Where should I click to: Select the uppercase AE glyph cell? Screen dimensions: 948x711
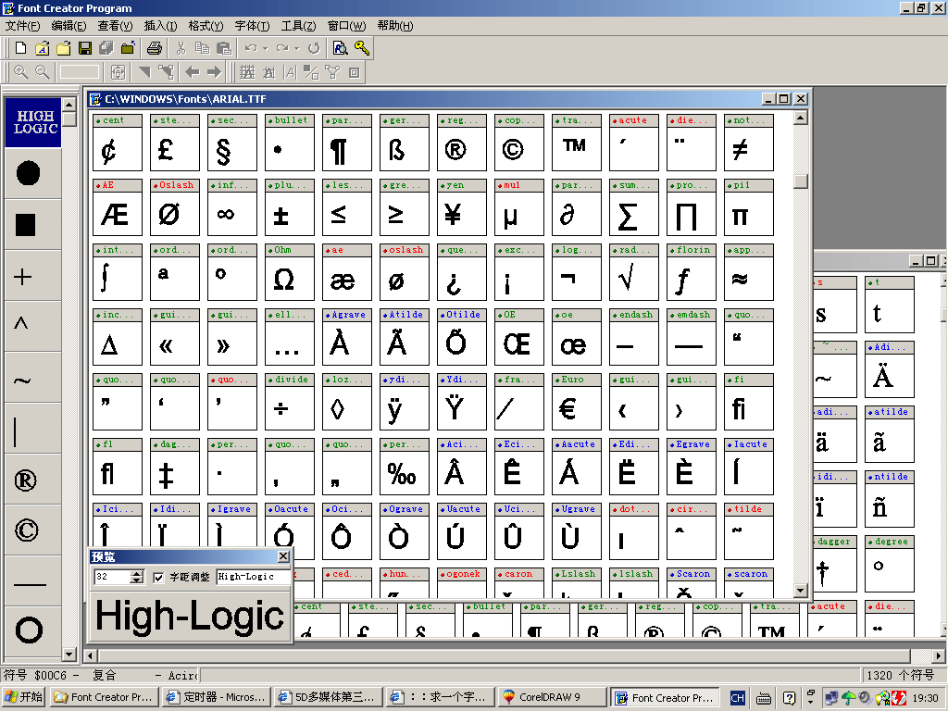click(x=118, y=207)
